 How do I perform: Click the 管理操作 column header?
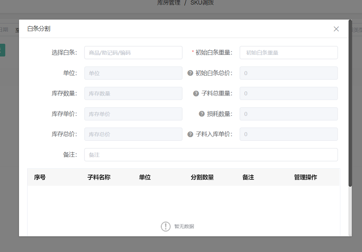tap(305, 177)
